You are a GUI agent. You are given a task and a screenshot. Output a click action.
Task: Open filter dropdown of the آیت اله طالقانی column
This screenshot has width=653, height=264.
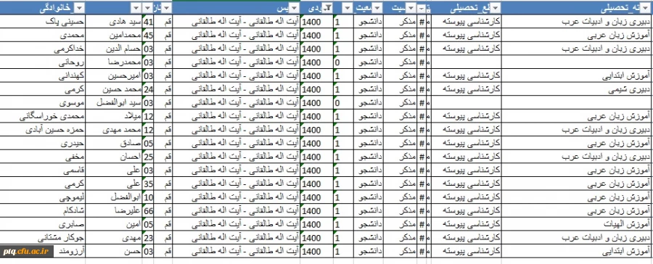(295, 8)
